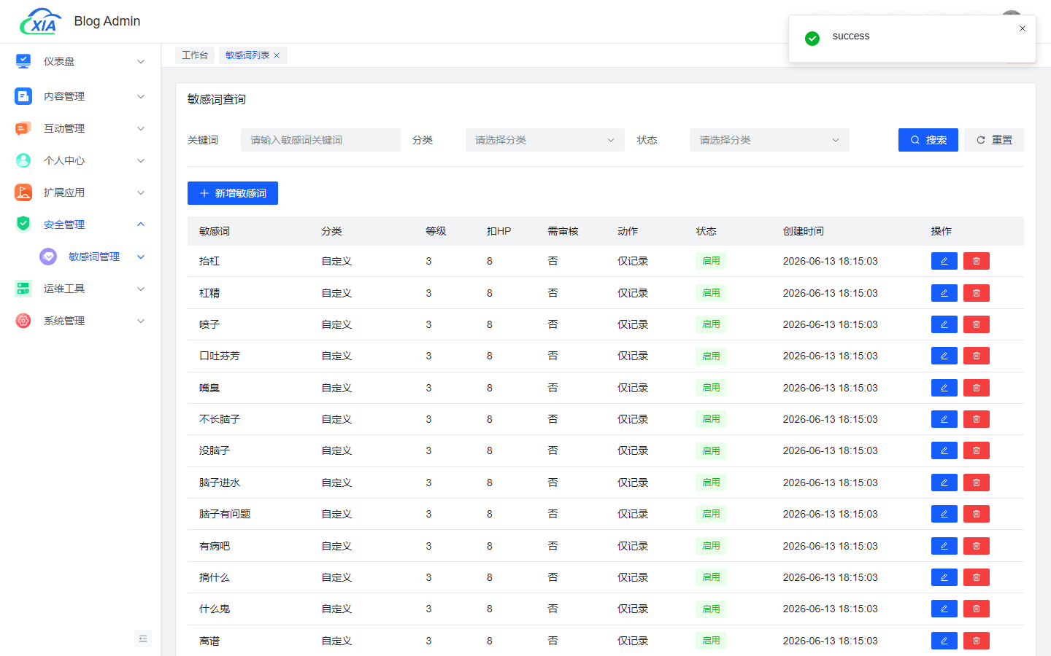Image resolution: width=1051 pixels, height=656 pixels.
Task: Delete the 口吐芬芳 row
Action: pyautogui.click(x=976, y=356)
